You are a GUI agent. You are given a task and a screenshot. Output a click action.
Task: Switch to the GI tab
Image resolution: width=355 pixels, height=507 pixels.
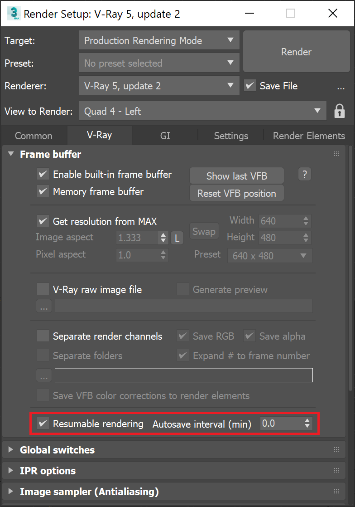pos(165,136)
